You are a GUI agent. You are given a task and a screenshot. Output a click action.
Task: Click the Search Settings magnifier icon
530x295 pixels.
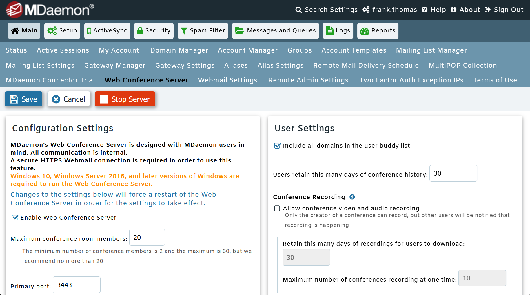298,10
